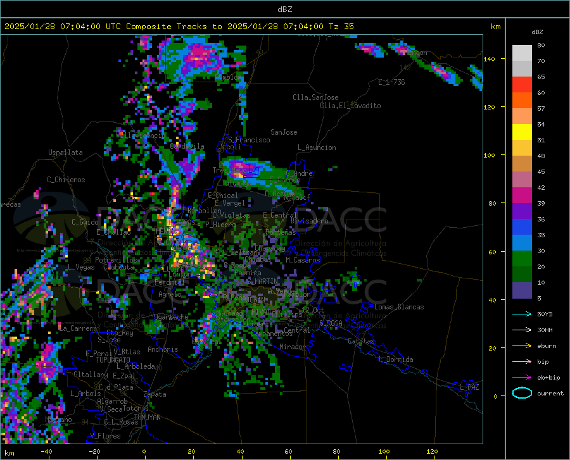Click the Agrelo map label

coord(170,294)
